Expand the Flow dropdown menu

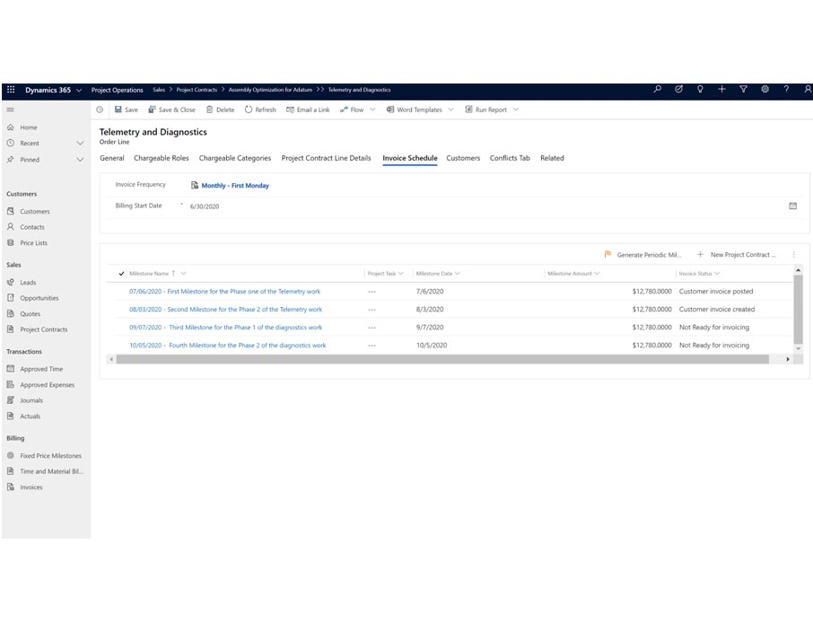[x=372, y=110]
